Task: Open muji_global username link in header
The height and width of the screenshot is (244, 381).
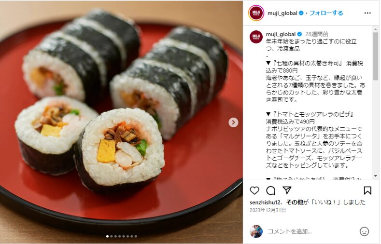Action: click(x=282, y=13)
